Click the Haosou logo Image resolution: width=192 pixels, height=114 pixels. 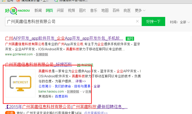tap(17, 11)
